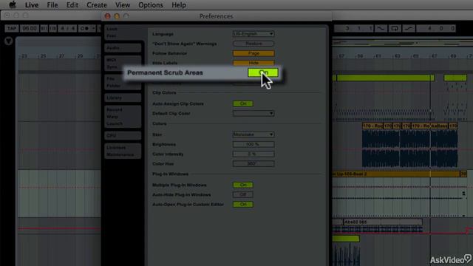Screen dimensions: 473x266
Task: Open the Skin dropdown
Action: 253,134
